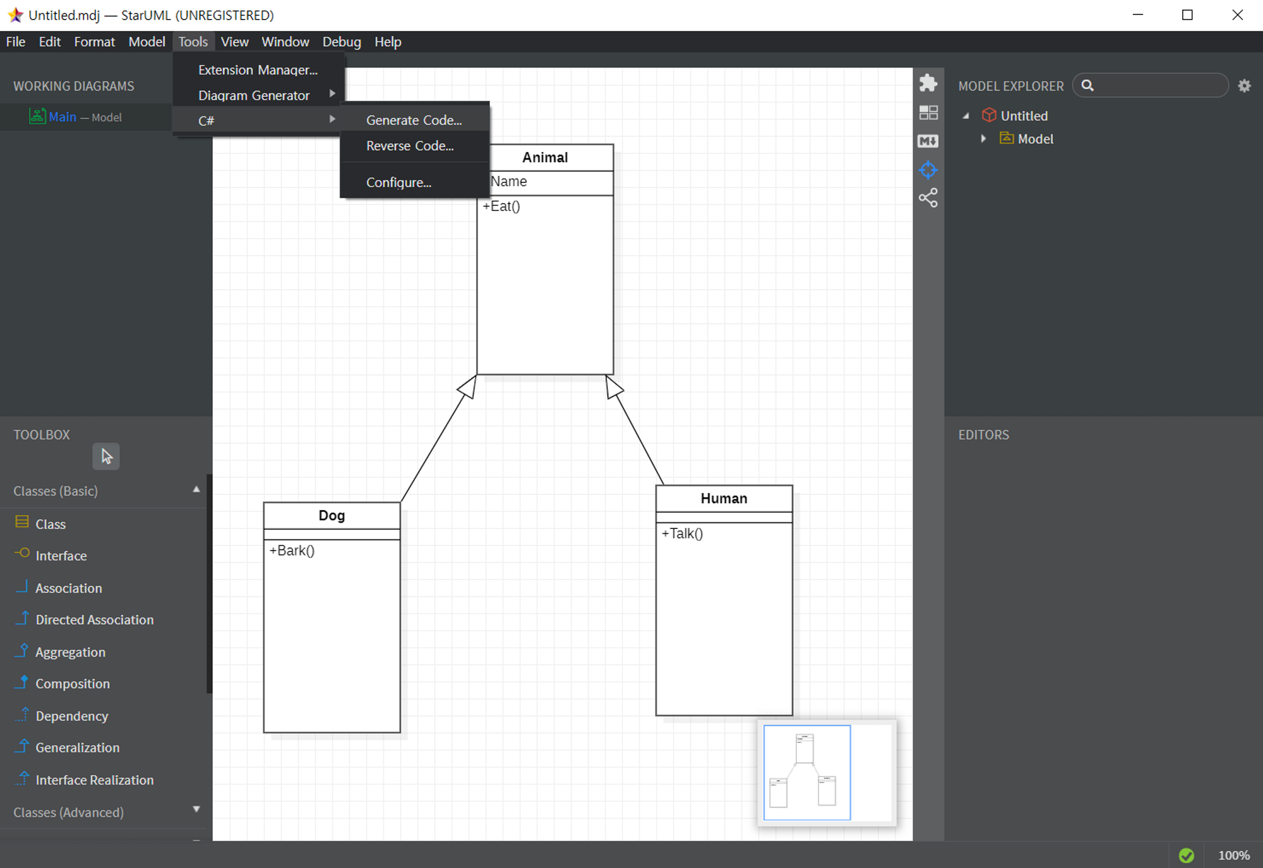Click the blue crosshair navigator icon

928,170
